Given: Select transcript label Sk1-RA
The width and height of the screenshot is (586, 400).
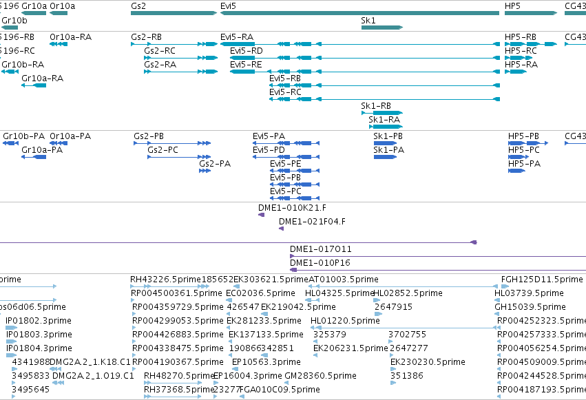Looking at the screenshot, I should point(384,120).
